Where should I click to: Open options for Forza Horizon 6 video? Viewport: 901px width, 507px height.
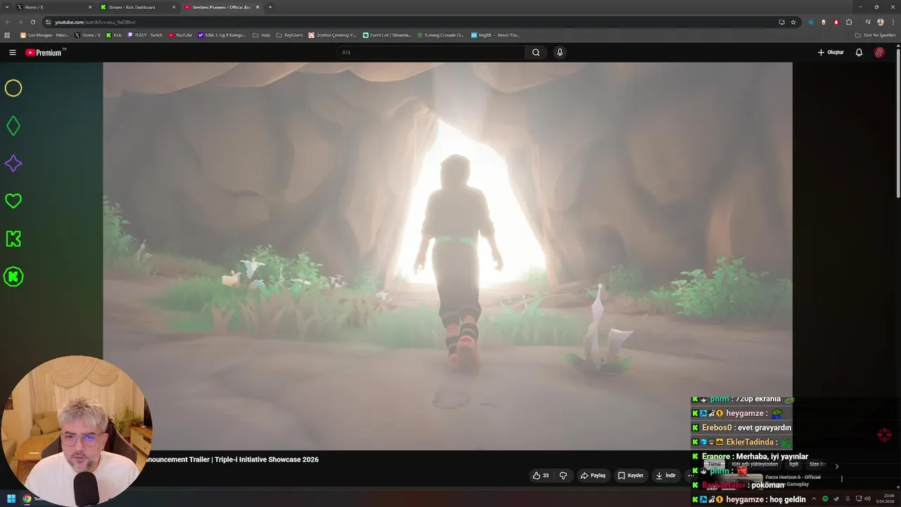tap(841, 479)
